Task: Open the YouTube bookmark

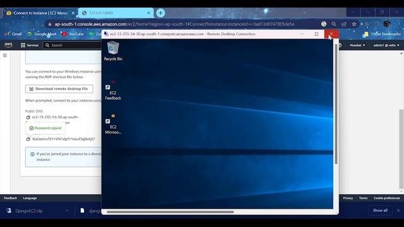Action: coord(73,34)
